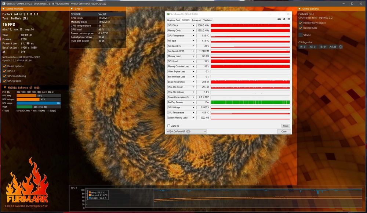Click the Resolution 1920 x 1080 line

(x=19, y=48)
